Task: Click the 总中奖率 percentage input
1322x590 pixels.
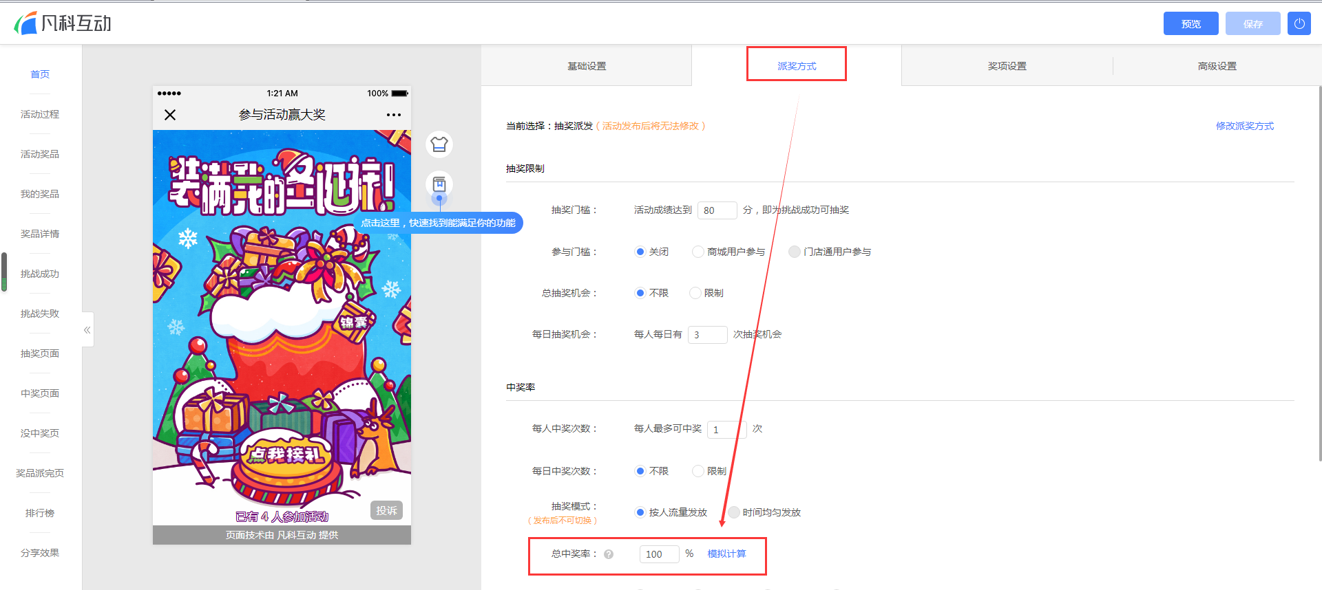Action: pyautogui.click(x=660, y=554)
